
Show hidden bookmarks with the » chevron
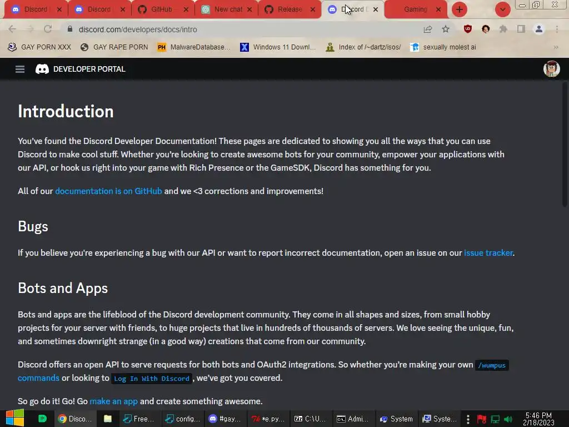tap(556, 47)
